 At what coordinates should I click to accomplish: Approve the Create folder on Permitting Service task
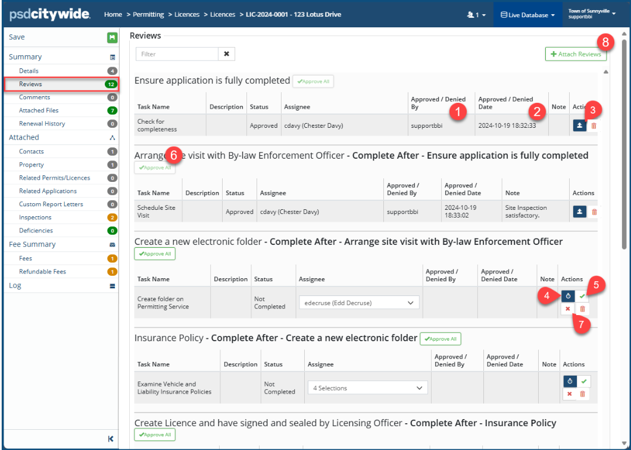click(x=582, y=296)
